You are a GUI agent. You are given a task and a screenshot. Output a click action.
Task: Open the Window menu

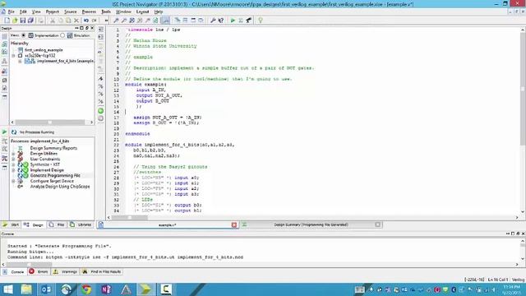123,12
